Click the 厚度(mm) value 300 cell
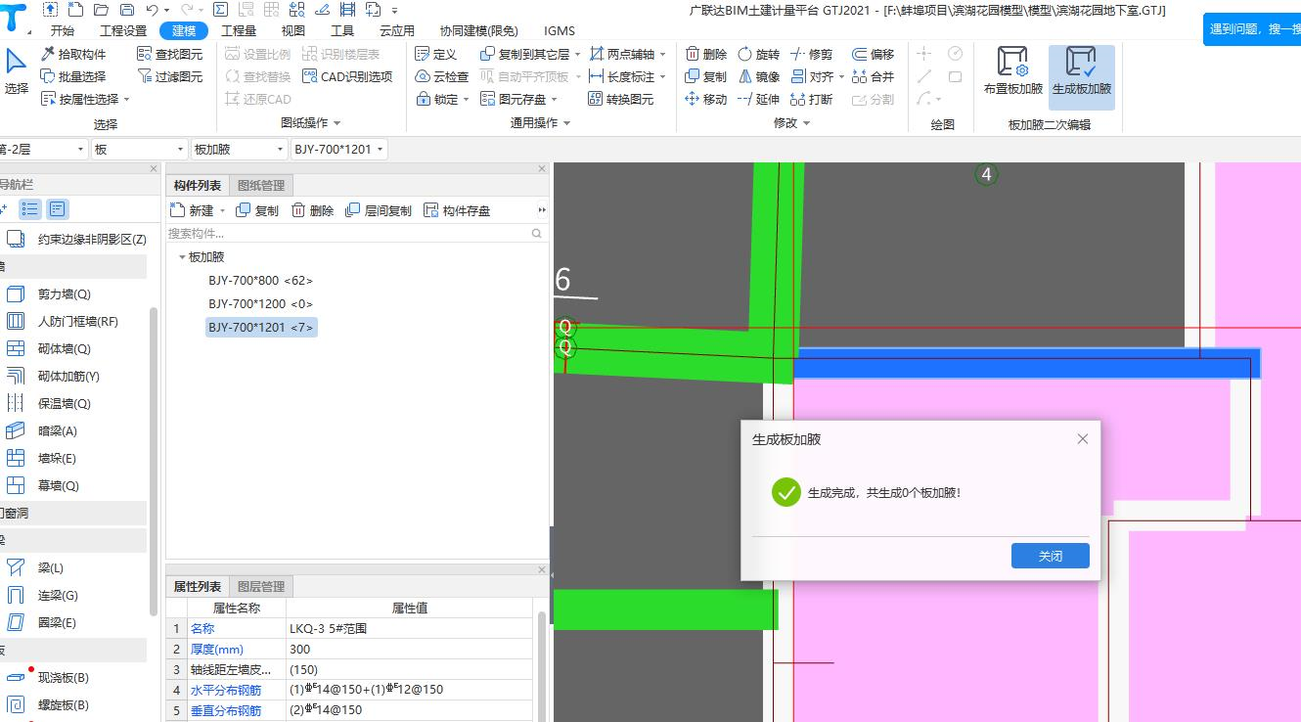 [409, 650]
